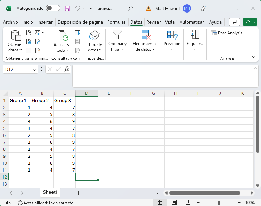Click the zoom slider in status bar
This screenshot has width=261, height=206.
click(219, 203)
